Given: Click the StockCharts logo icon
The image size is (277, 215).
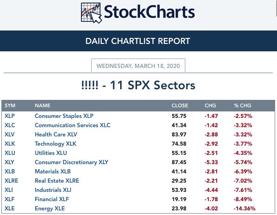Looking at the screenshot, I should pos(91,13).
